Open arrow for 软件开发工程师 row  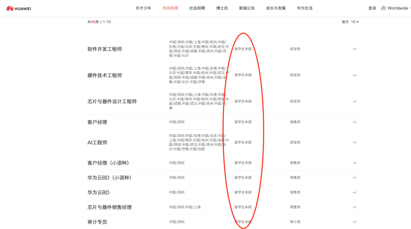[x=354, y=49]
